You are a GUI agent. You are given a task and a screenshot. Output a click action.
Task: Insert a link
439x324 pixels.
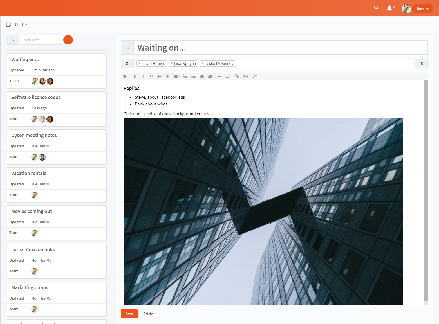click(237, 76)
